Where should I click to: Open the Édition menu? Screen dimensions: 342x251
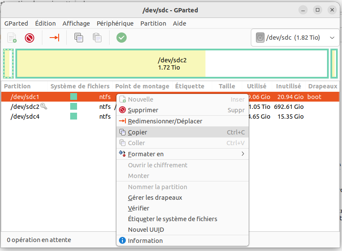coord(45,23)
